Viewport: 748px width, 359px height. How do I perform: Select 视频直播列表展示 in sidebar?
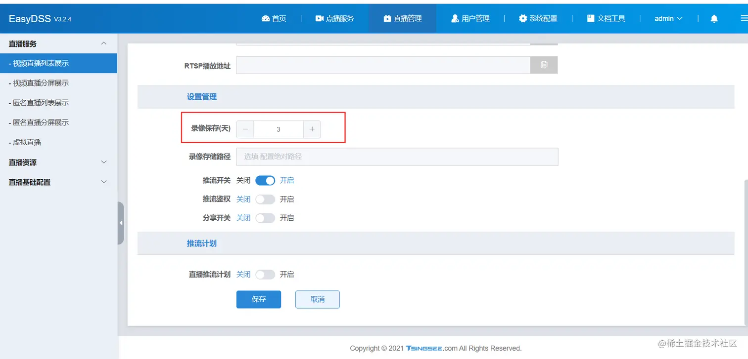(58, 63)
